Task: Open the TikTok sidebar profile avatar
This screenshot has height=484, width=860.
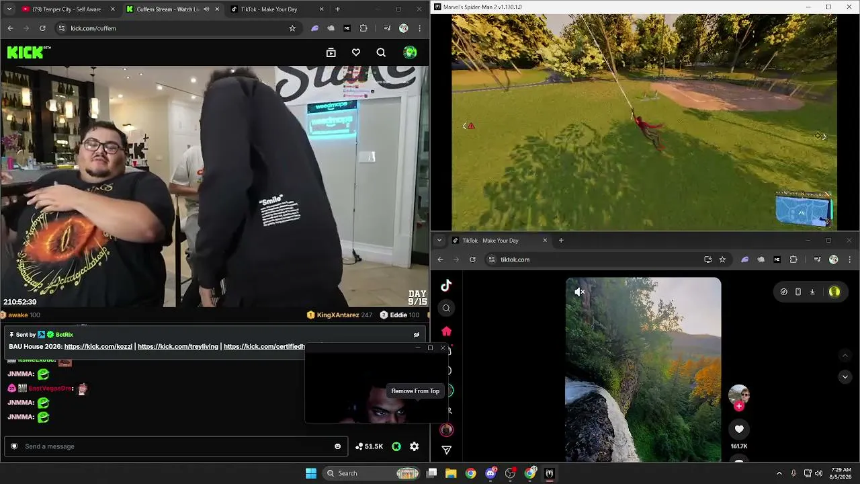Action: click(x=446, y=430)
